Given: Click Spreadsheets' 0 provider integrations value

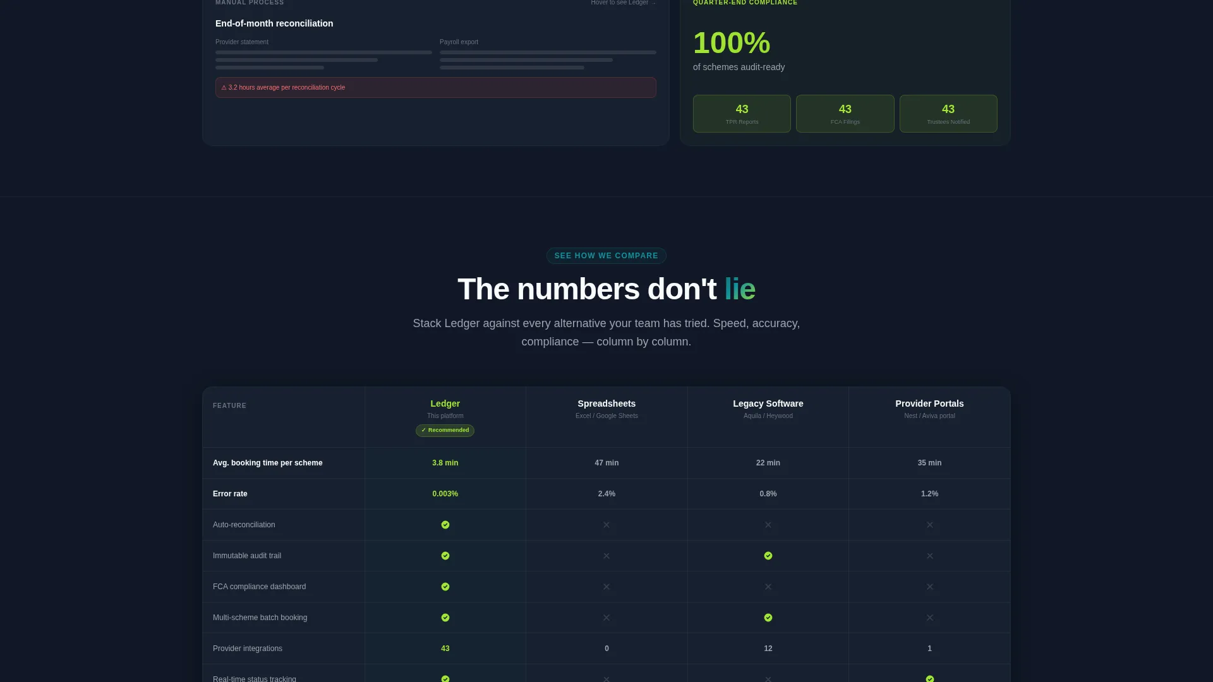Looking at the screenshot, I should 606,649.
